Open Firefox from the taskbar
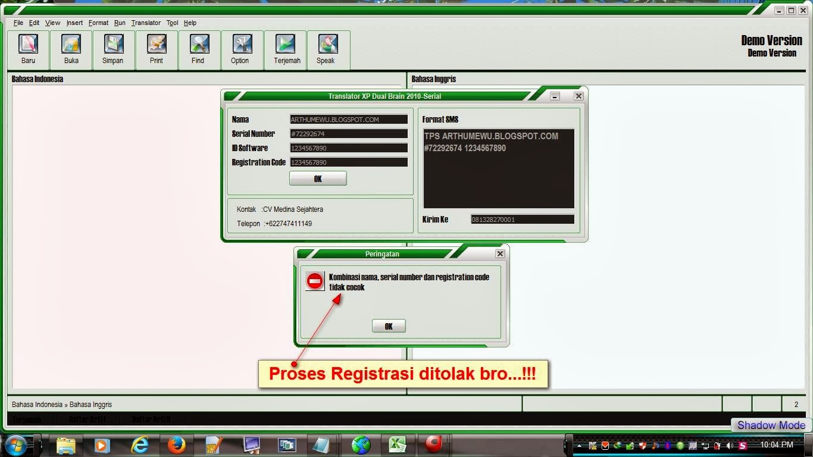The image size is (813, 457). point(176,445)
